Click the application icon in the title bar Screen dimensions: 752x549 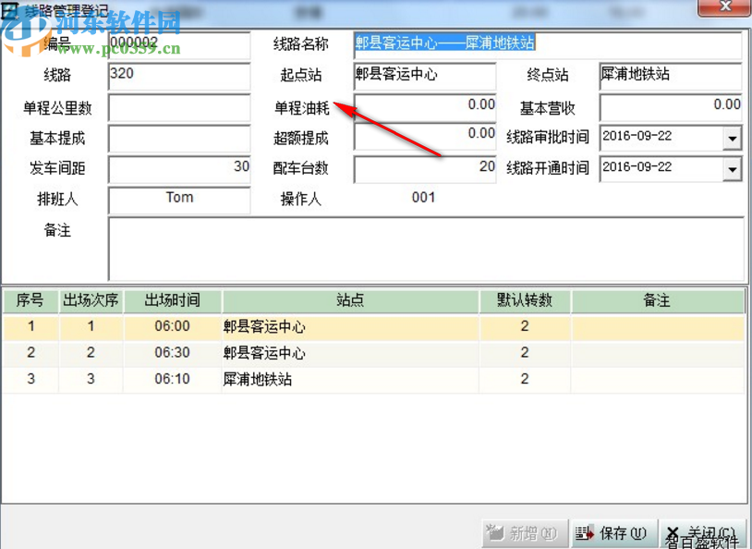click(x=9, y=9)
